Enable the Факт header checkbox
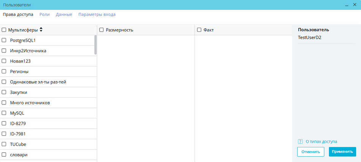Viewport: 361px width, 162px height. pyautogui.click(x=199, y=30)
